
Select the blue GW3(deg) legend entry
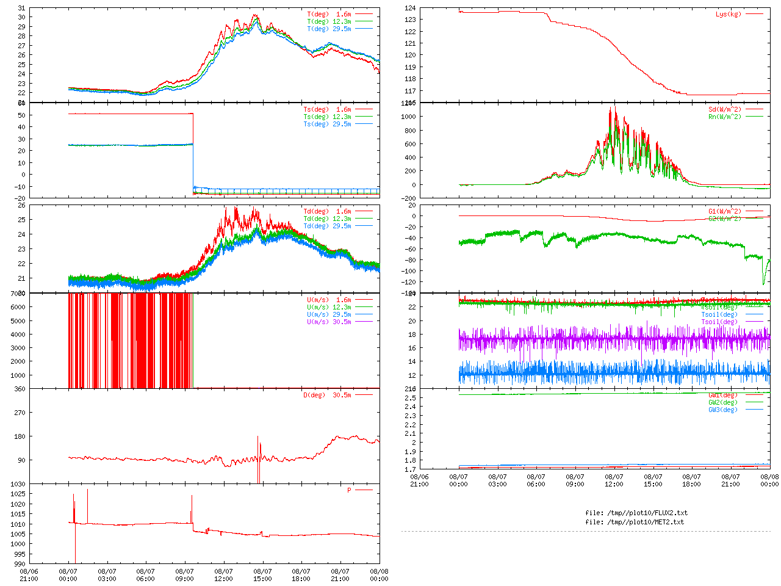723,410
